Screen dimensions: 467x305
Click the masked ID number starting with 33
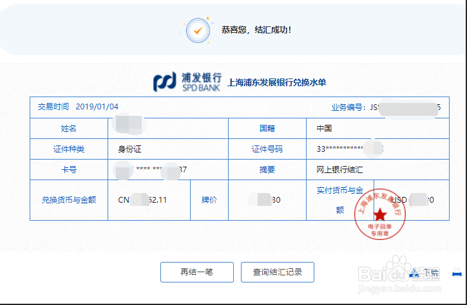[350, 149]
